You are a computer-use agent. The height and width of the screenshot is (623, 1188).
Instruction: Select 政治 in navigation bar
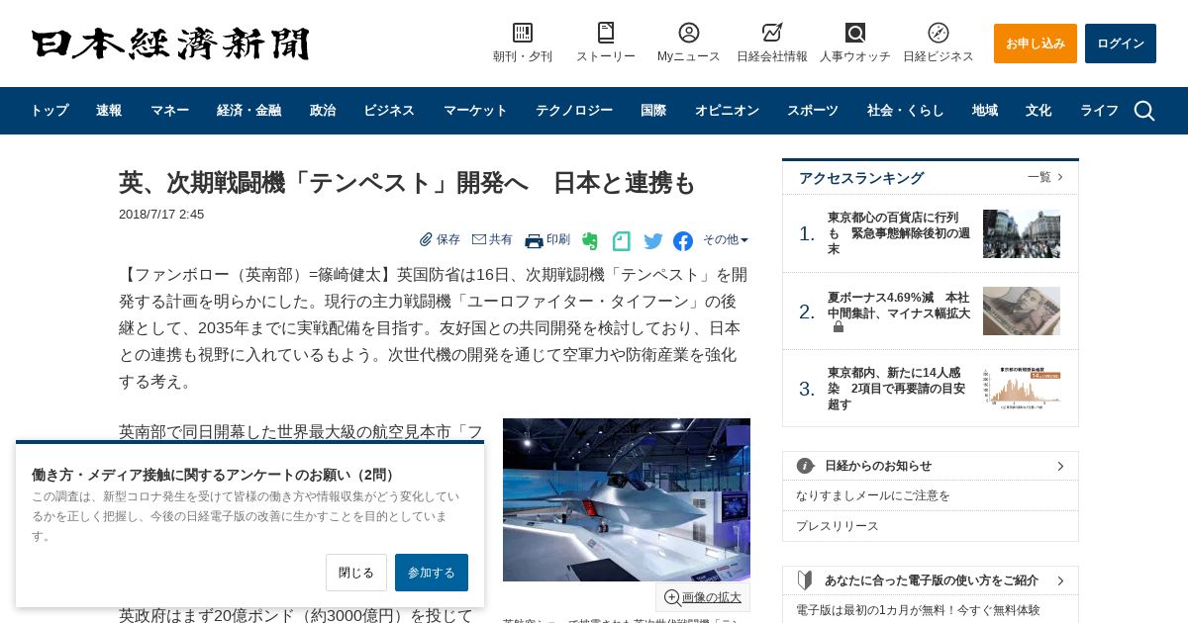click(323, 111)
